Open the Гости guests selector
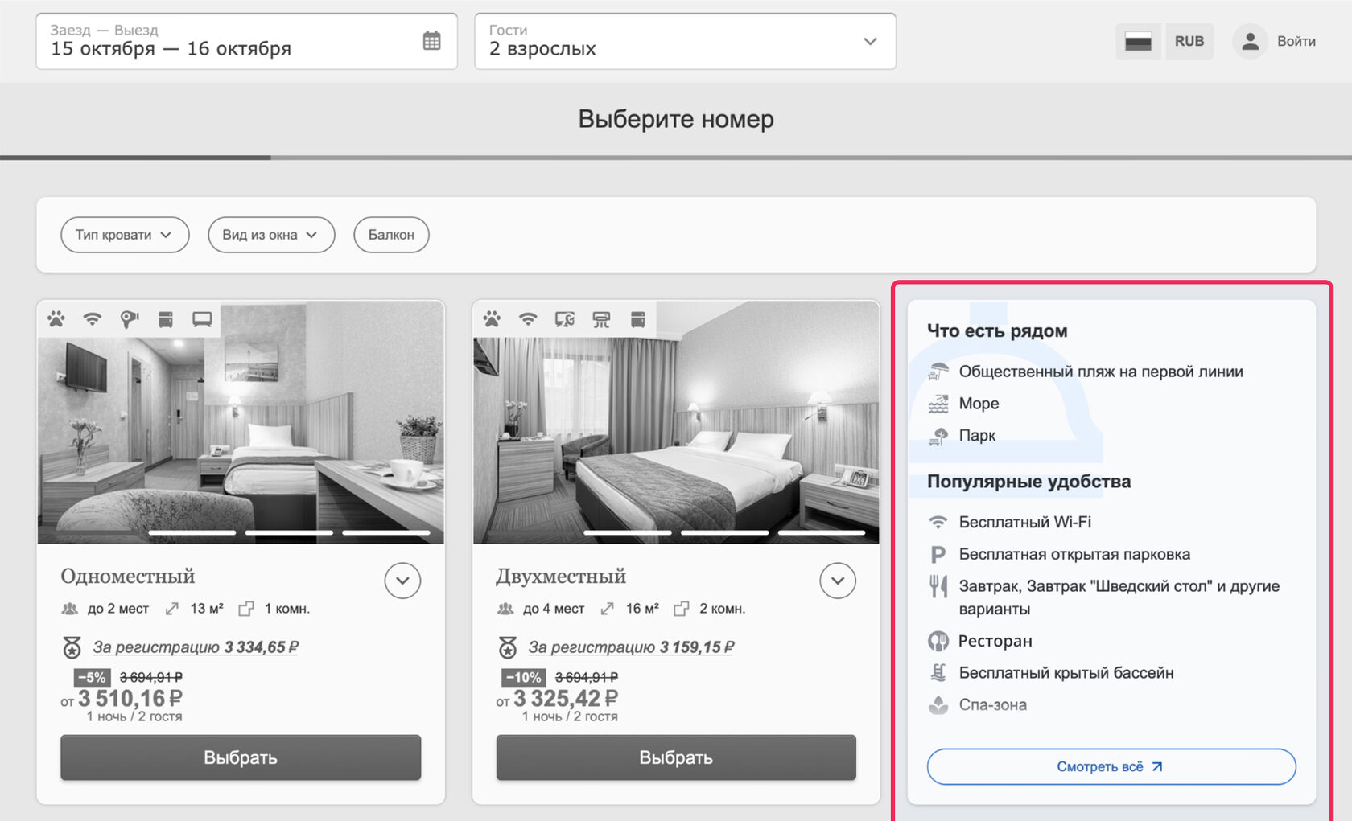The image size is (1352, 821). point(685,41)
